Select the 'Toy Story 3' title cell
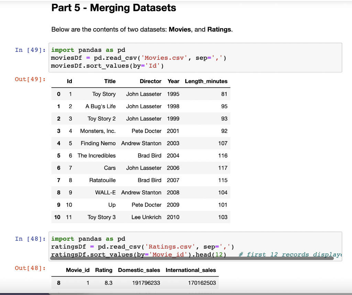 tap(102, 217)
